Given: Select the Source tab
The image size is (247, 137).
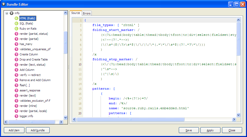Looking at the screenshot, I should 76,13.
